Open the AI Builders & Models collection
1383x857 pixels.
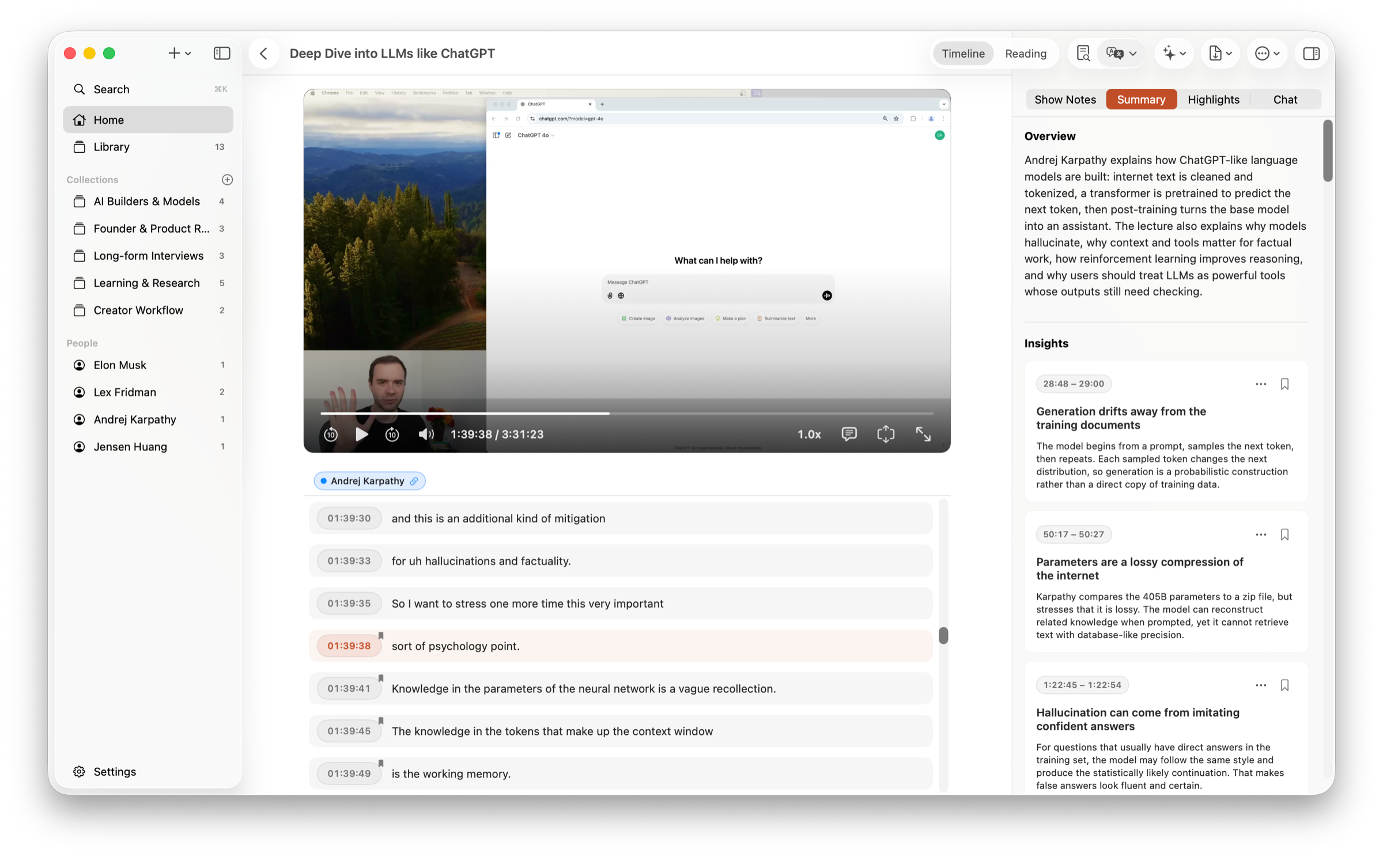pos(148,201)
